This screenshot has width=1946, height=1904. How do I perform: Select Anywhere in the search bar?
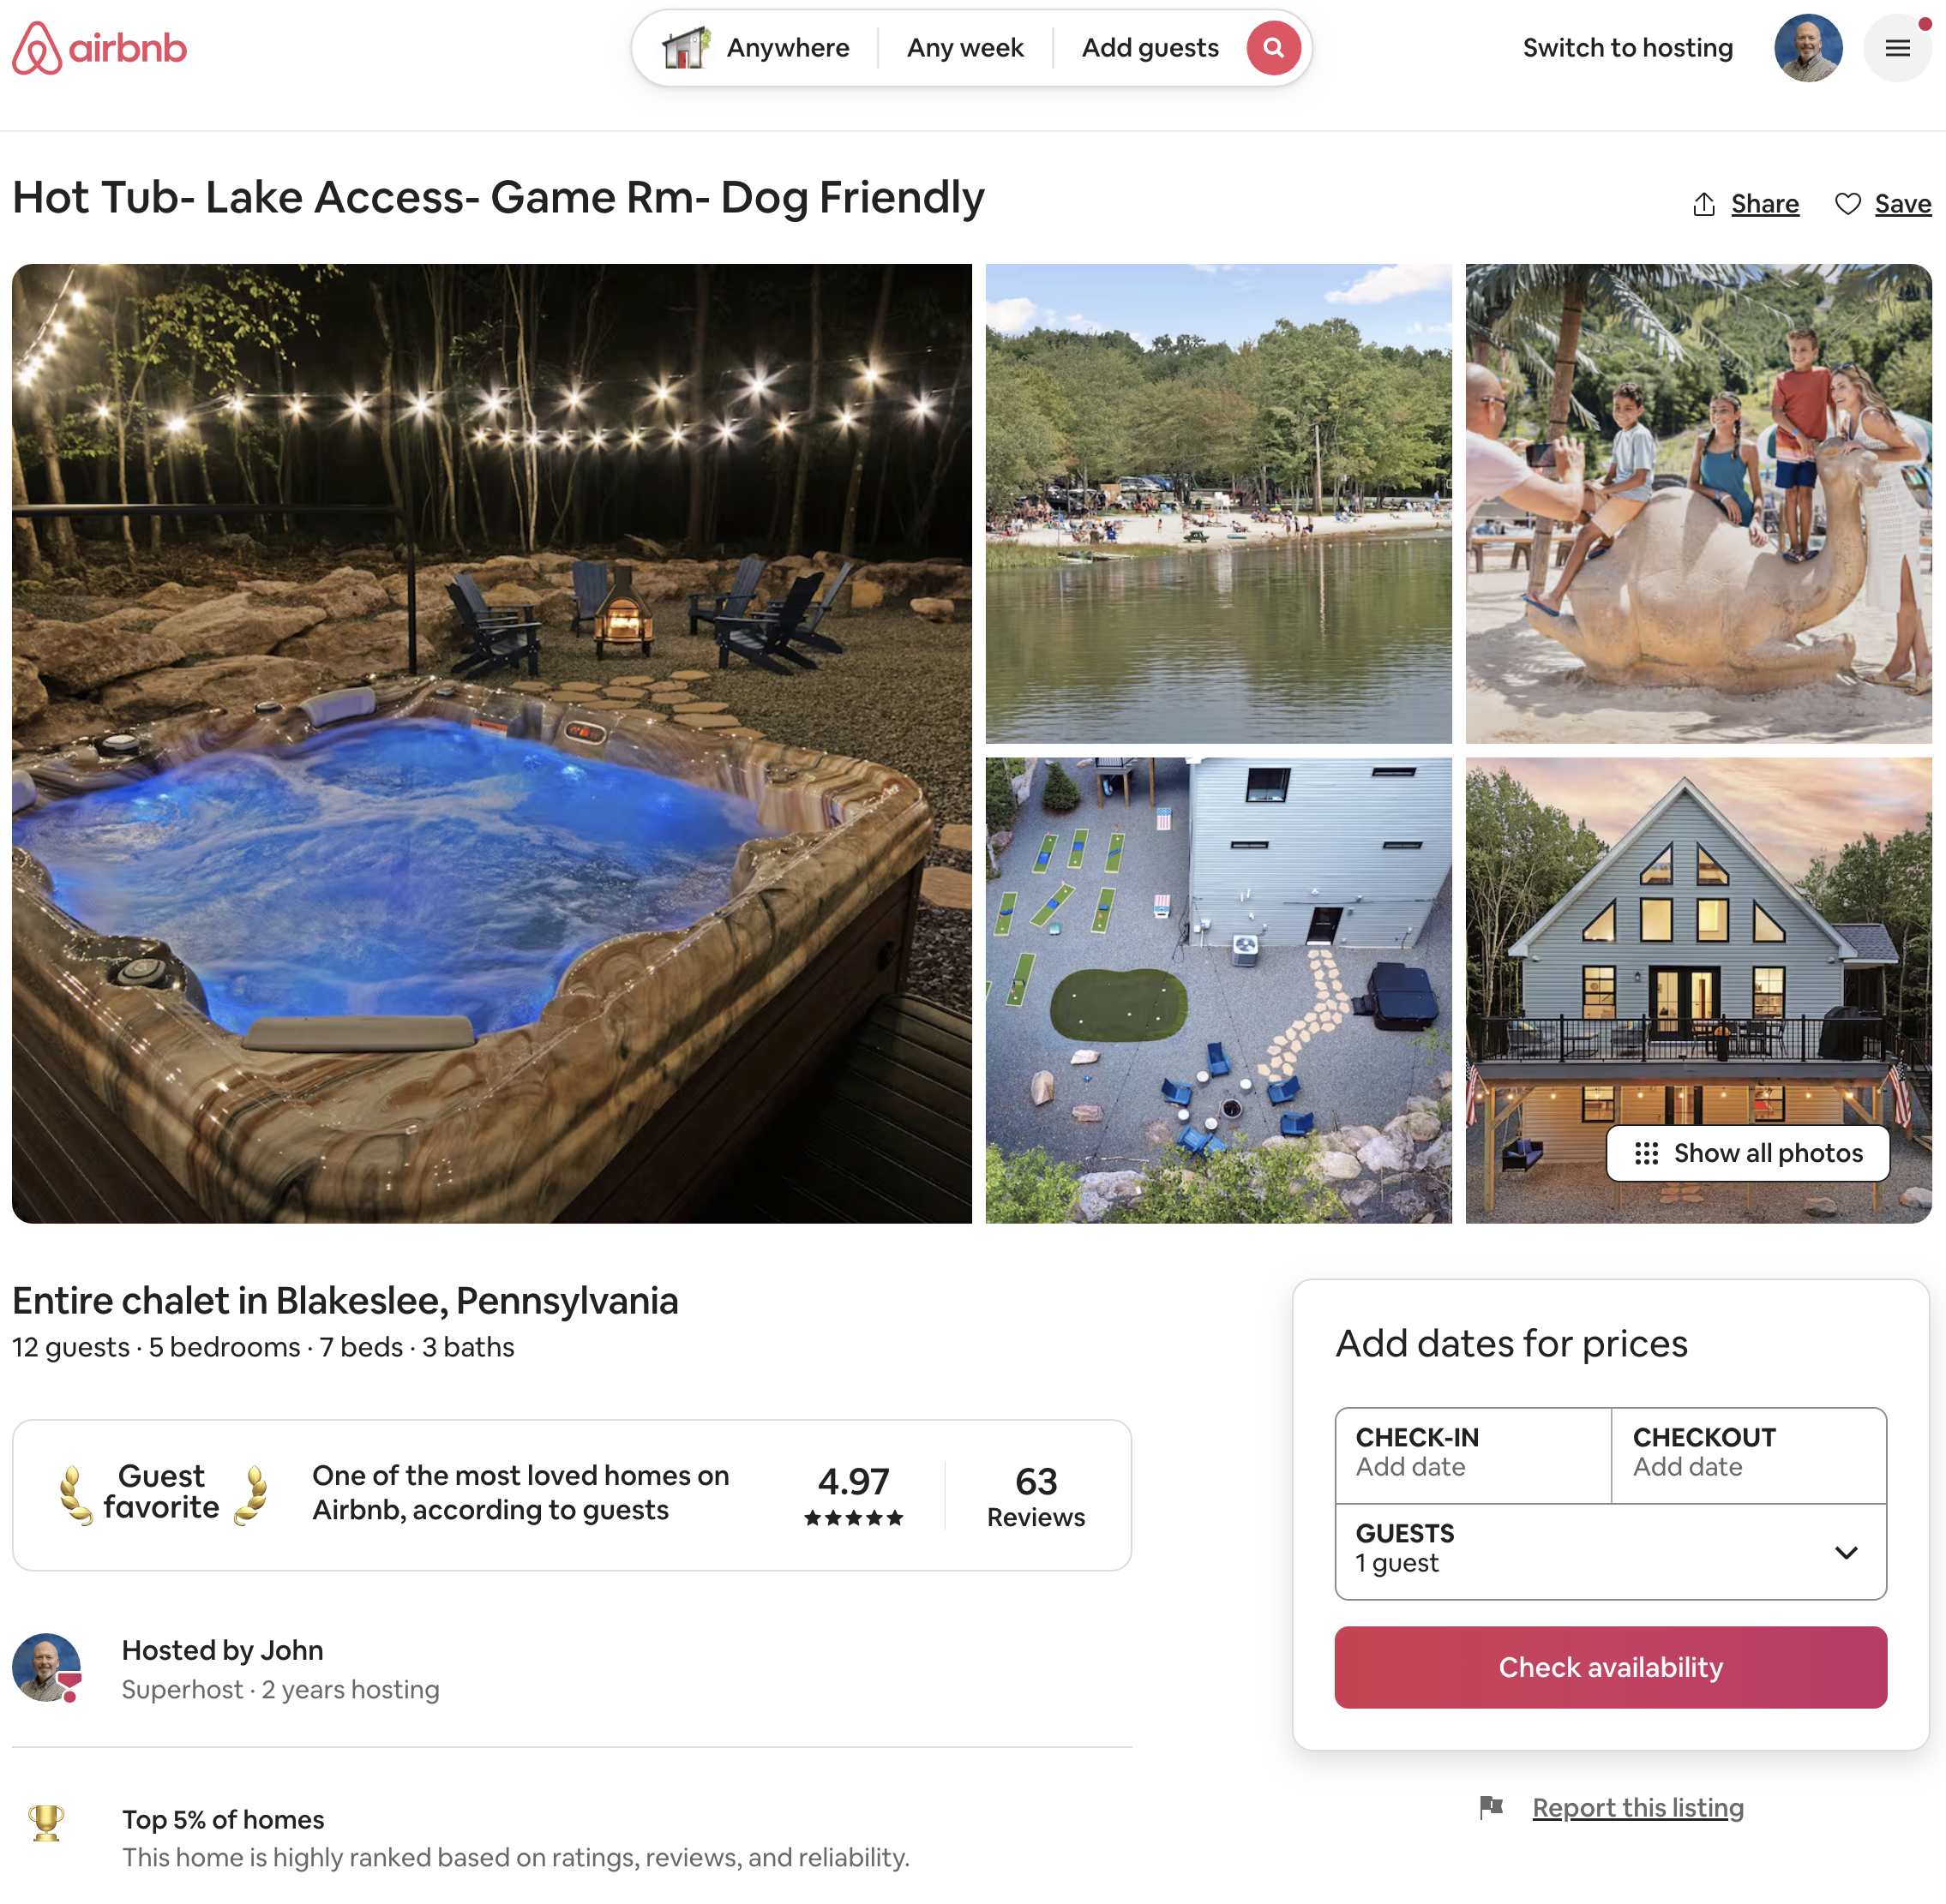pyautogui.click(x=788, y=48)
